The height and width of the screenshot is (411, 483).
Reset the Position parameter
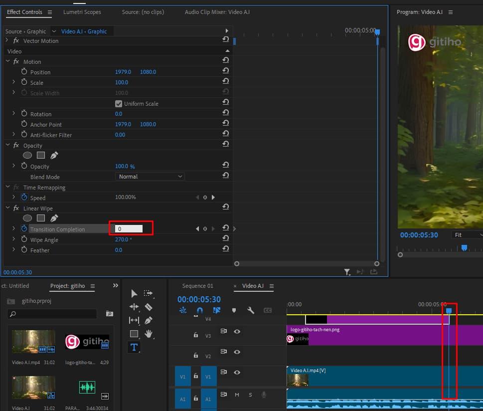226,72
